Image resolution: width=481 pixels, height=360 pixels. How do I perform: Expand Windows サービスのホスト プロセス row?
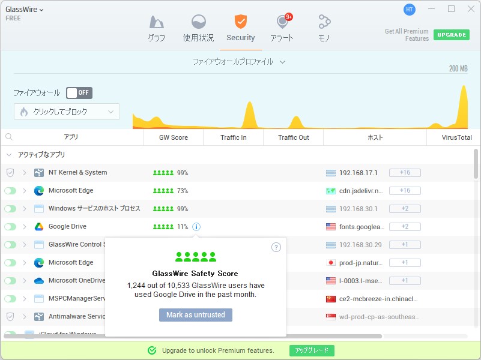24,209
